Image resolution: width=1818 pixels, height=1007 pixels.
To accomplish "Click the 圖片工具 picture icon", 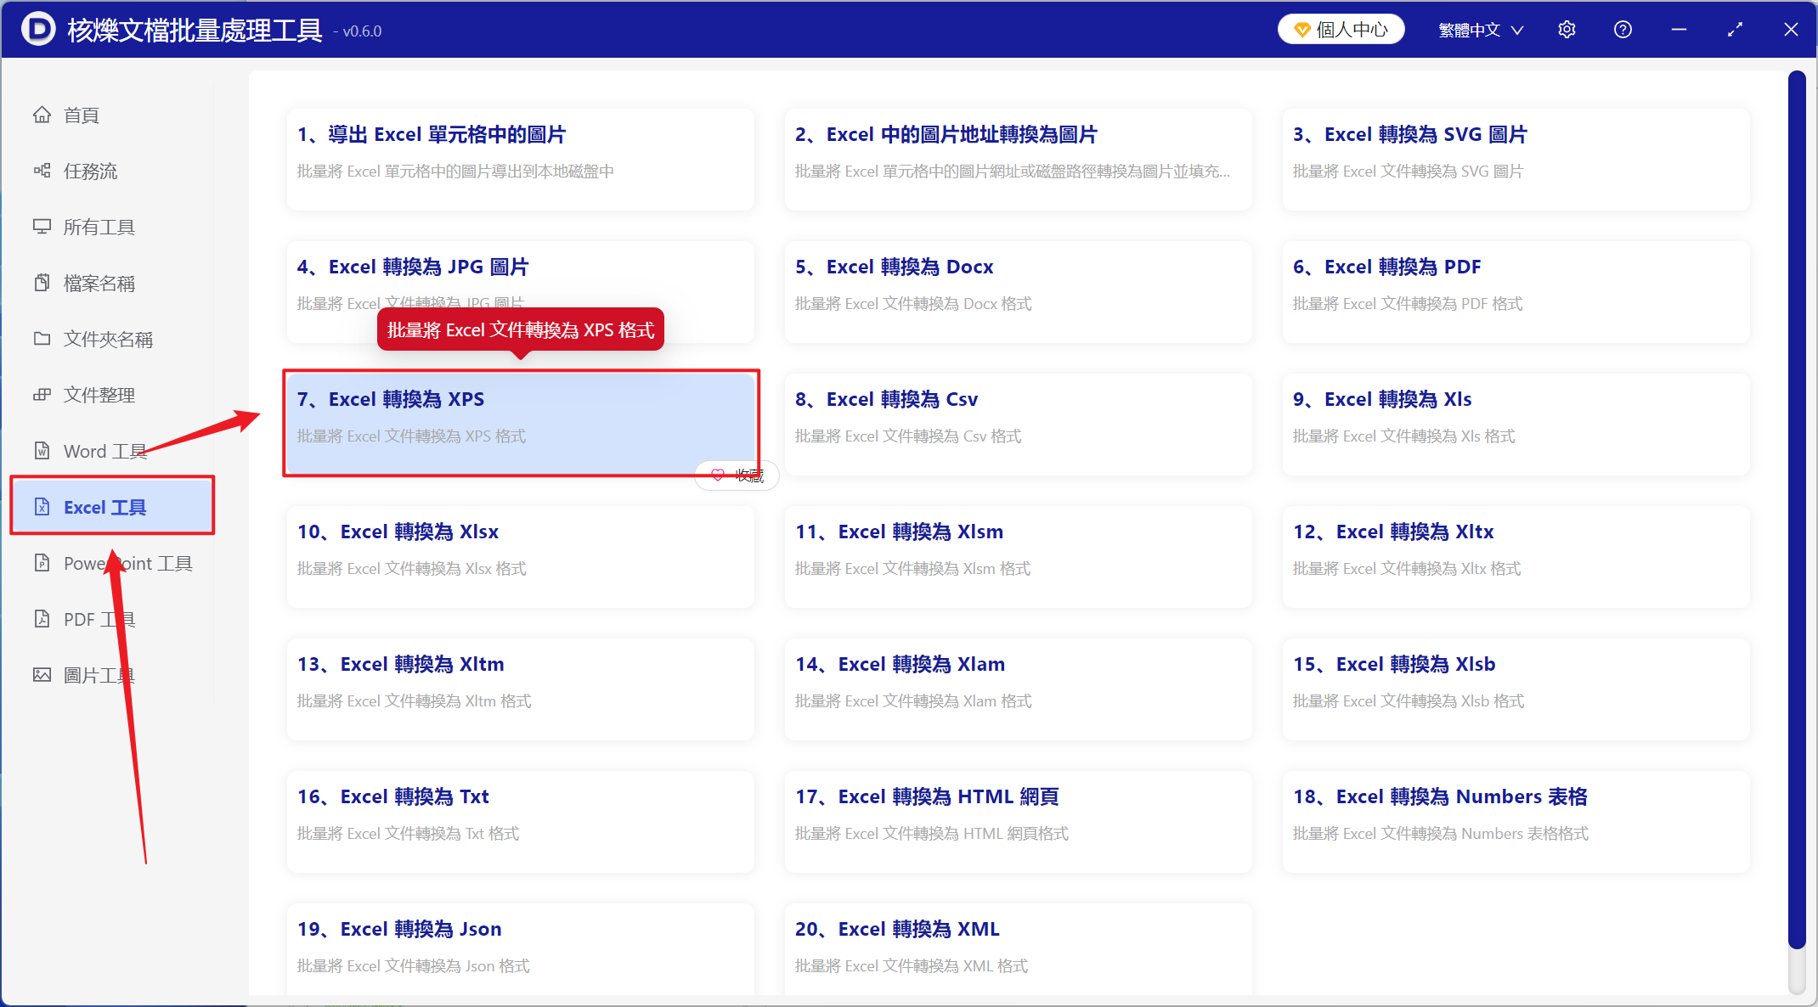I will point(42,675).
